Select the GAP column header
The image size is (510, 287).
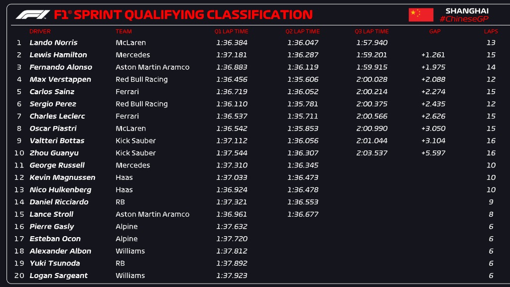pos(435,31)
